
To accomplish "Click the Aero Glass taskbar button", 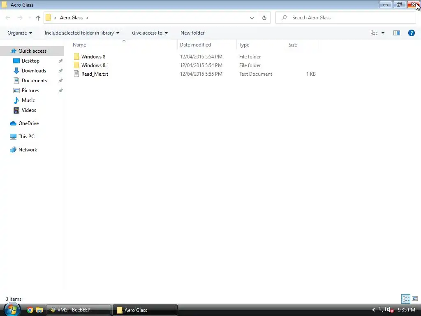I will click(145, 310).
